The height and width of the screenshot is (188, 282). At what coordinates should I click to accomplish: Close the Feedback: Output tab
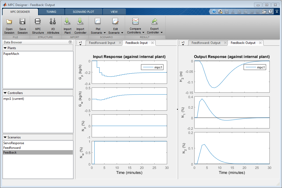(260, 43)
